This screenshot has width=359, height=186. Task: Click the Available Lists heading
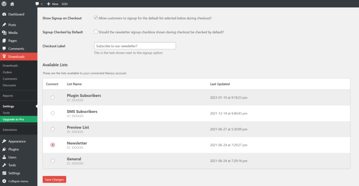[55, 65]
